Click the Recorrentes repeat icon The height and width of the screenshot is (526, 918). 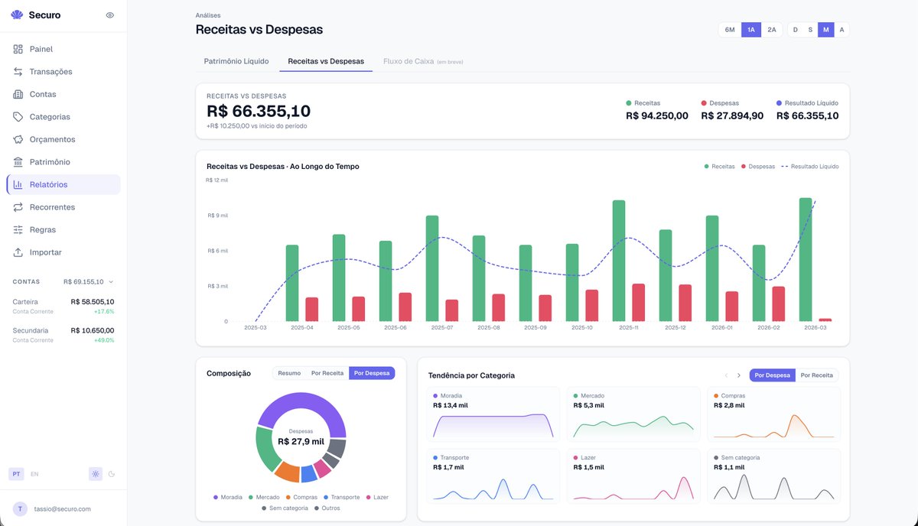(18, 207)
